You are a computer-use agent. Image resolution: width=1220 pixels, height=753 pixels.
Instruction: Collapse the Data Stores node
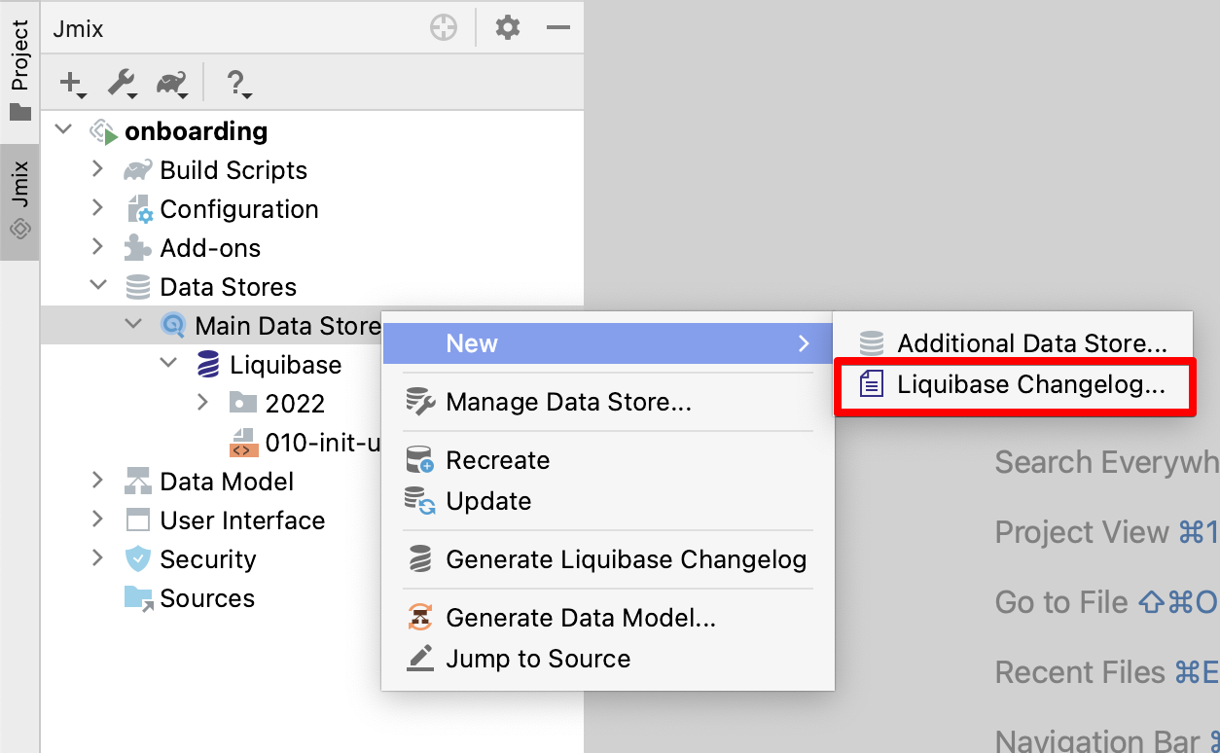click(x=98, y=285)
